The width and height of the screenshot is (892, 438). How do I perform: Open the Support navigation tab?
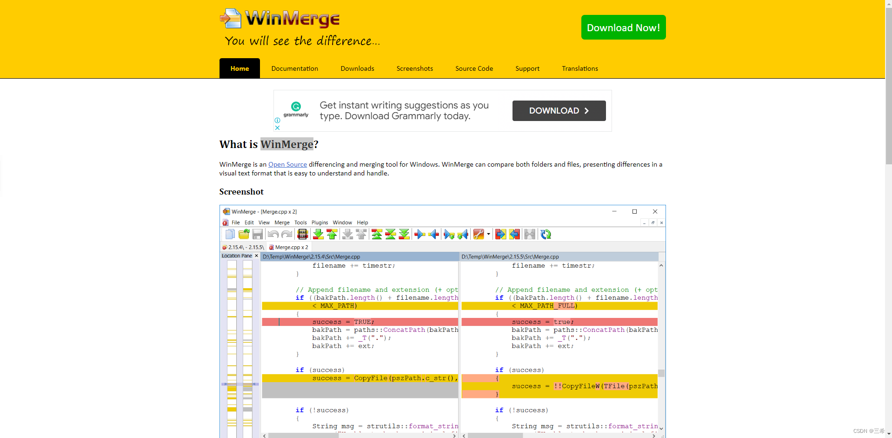(x=527, y=68)
